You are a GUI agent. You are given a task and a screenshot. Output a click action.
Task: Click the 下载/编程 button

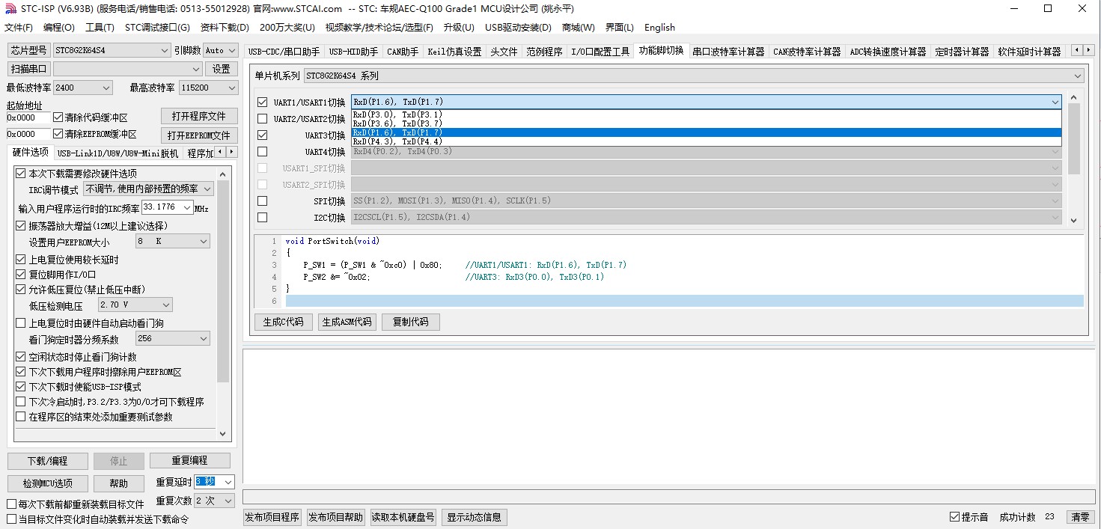point(47,461)
